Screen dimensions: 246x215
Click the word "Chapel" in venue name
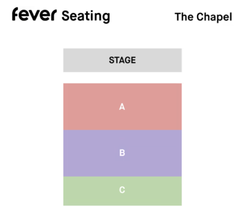pos(214,17)
